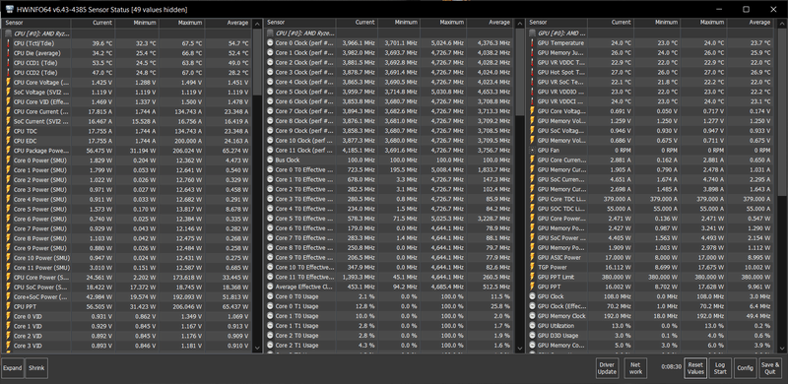Click the GPU Temperature thermometer icon
This screenshot has height=384, width=788.
[x=533, y=43]
